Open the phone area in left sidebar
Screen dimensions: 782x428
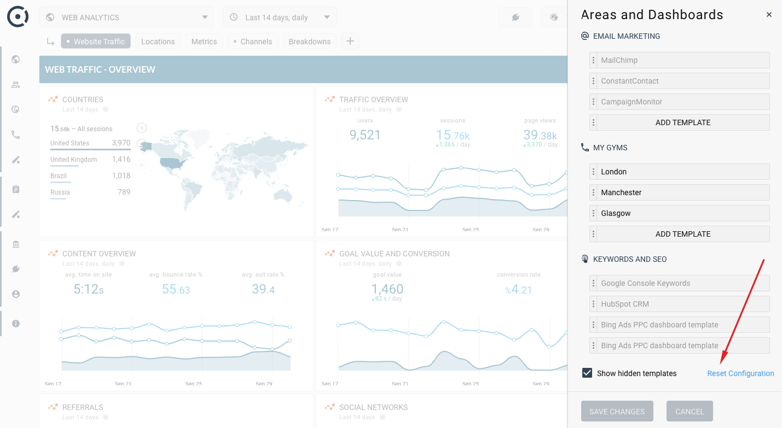16,134
